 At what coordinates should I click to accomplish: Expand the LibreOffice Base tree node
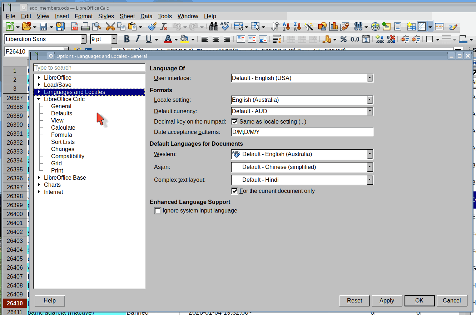click(x=39, y=177)
